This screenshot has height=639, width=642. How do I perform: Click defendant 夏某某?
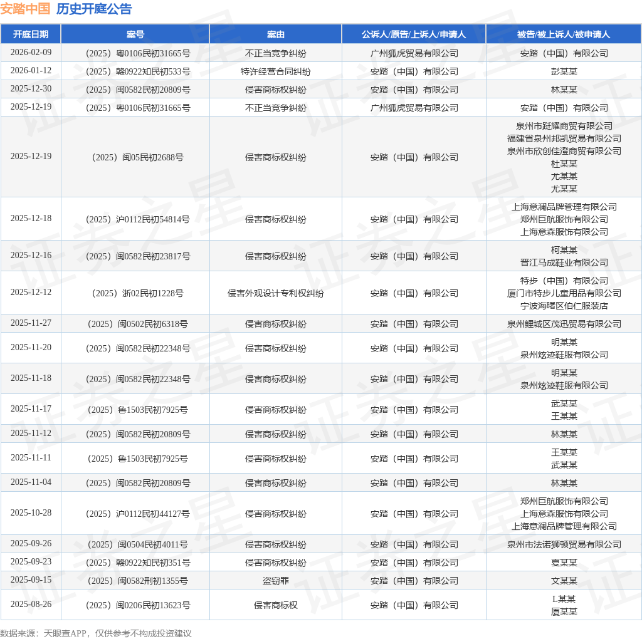pyautogui.click(x=564, y=563)
